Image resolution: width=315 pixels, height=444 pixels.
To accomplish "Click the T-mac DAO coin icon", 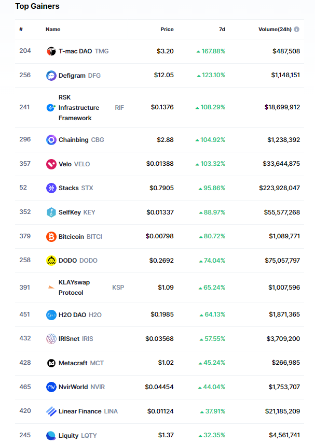I will (x=51, y=51).
